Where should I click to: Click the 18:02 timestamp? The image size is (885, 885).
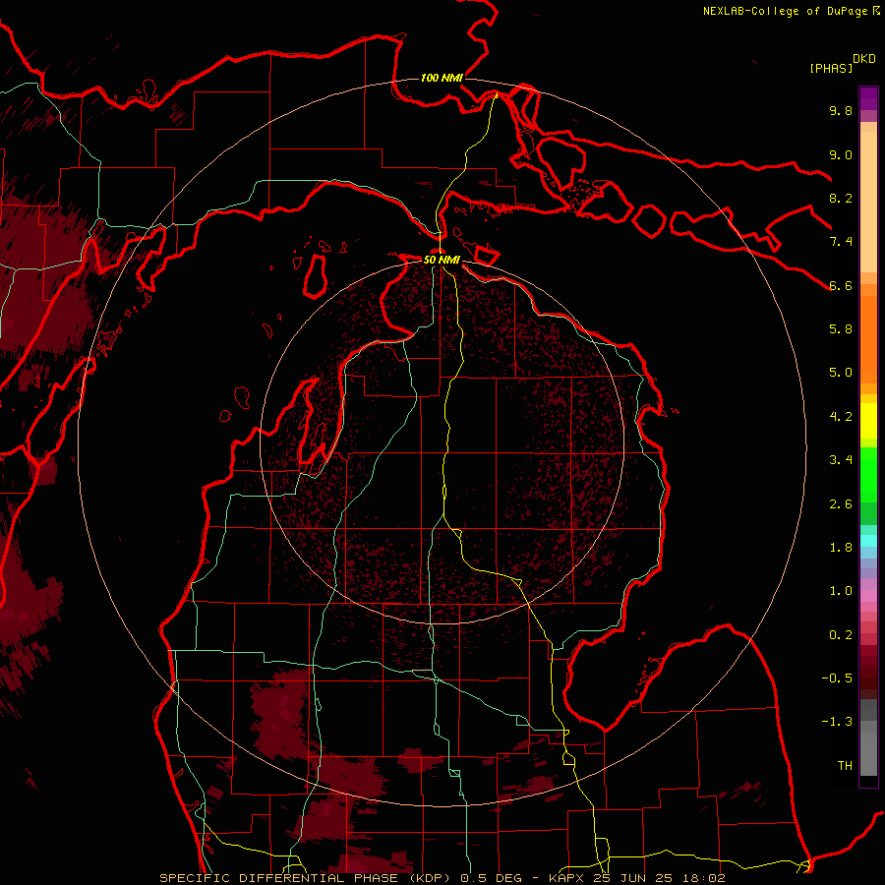click(705, 878)
